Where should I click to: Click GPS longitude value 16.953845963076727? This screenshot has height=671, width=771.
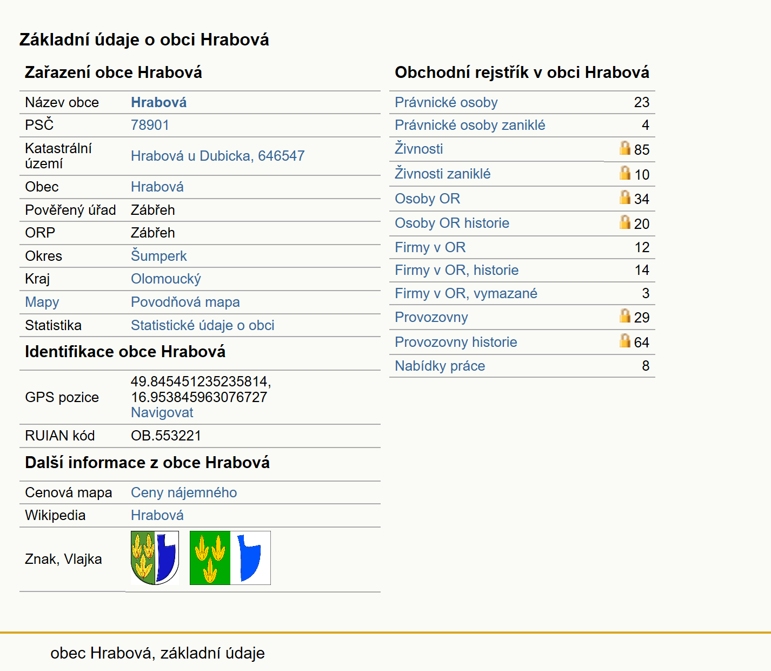point(199,397)
